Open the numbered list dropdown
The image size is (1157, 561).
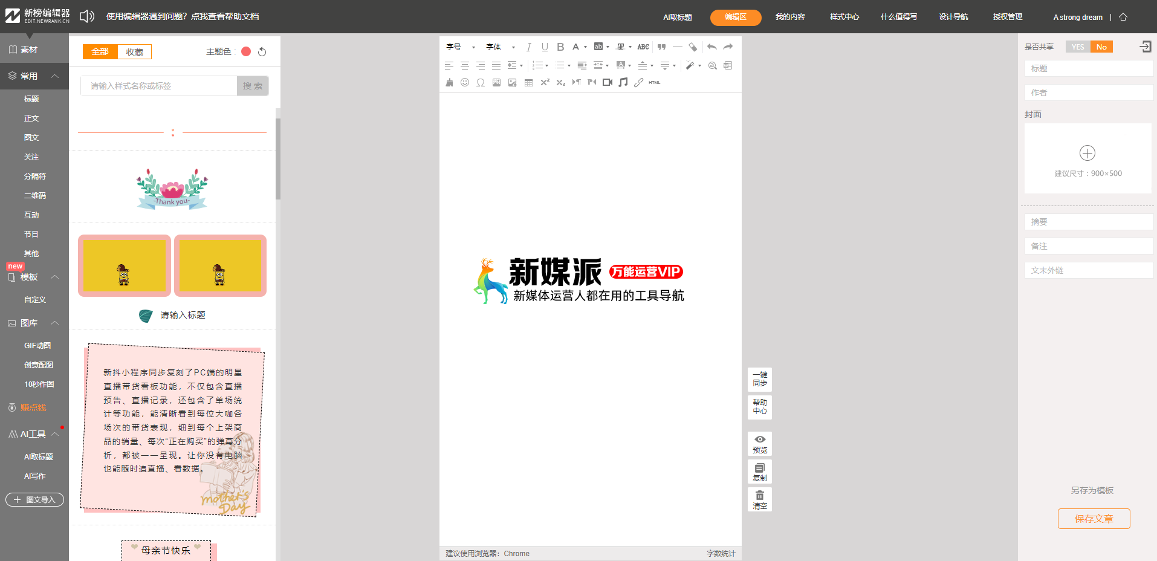tap(546, 65)
